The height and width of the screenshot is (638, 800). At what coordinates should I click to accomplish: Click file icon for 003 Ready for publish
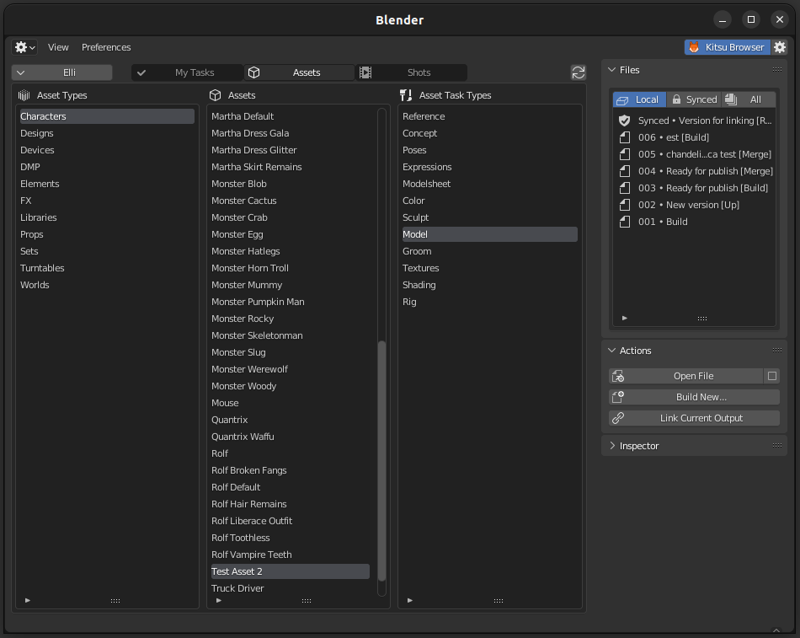click(x=625, y=188)
